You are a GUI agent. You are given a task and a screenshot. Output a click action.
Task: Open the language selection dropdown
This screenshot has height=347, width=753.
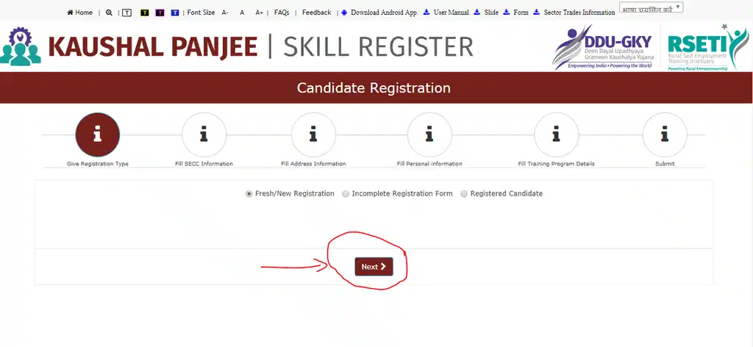click(x=651, y=8)
